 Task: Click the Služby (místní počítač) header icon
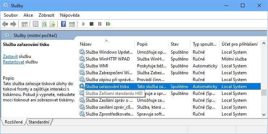coord(8,35)
